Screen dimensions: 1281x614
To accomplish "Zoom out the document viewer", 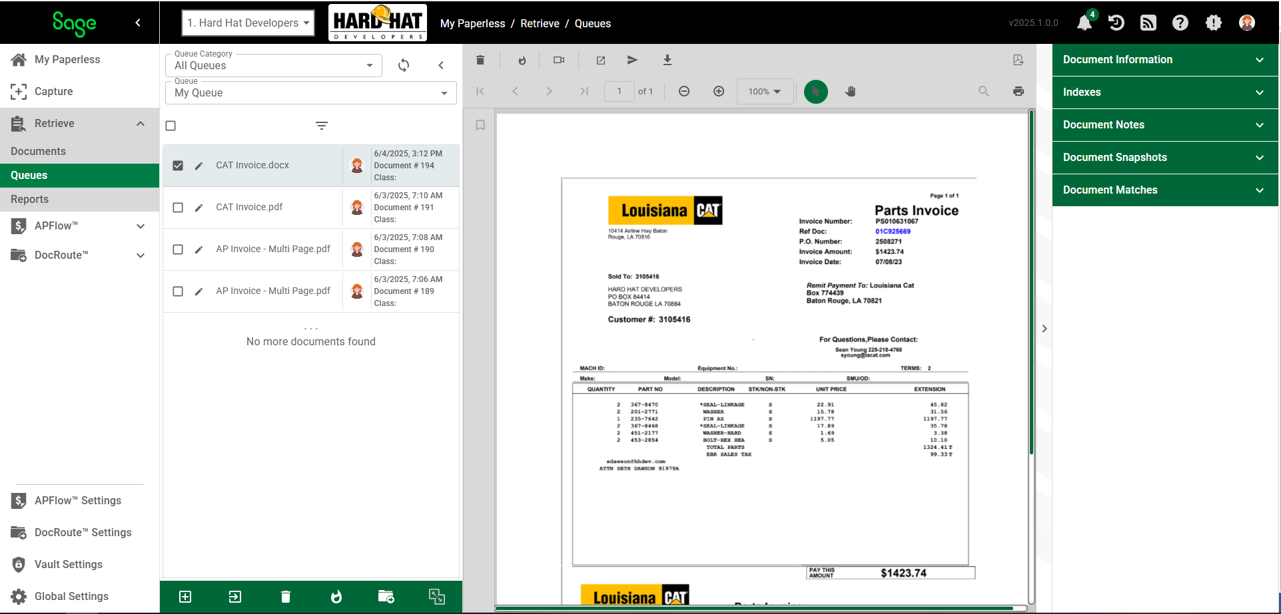I will 684,91.
